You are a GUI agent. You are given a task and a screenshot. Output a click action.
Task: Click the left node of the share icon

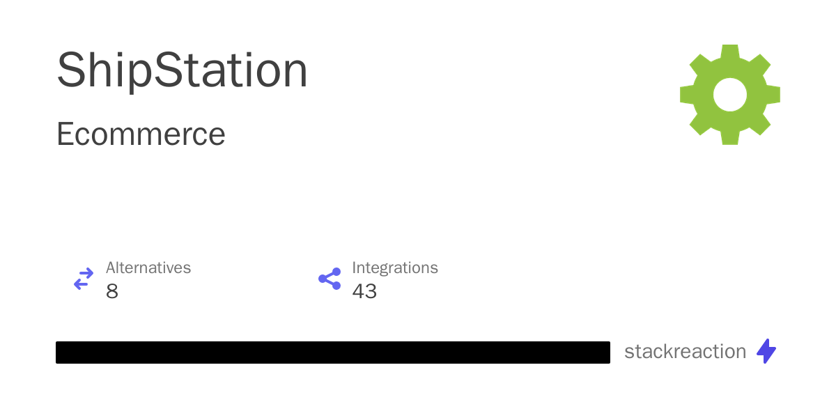pos(323,279)
